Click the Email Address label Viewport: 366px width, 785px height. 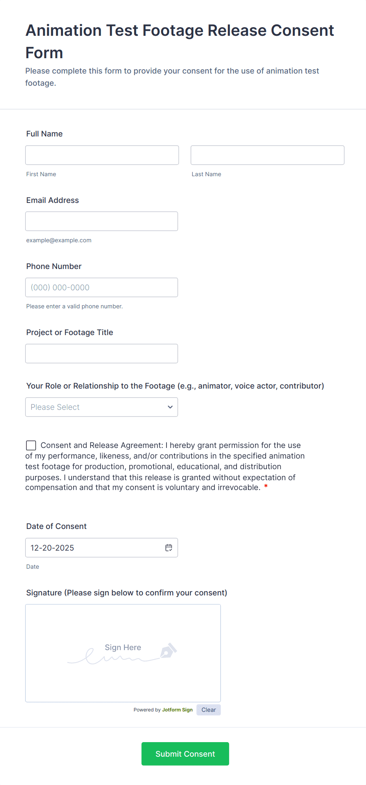pos(53,200)
